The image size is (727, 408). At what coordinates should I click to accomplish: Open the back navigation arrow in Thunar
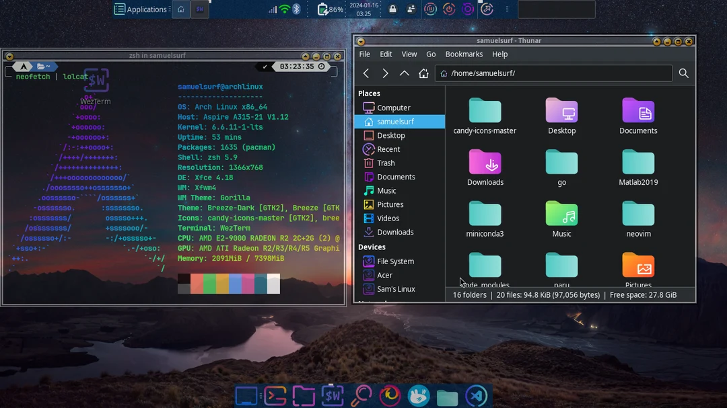pyautogui.click(x=366, y=73)
